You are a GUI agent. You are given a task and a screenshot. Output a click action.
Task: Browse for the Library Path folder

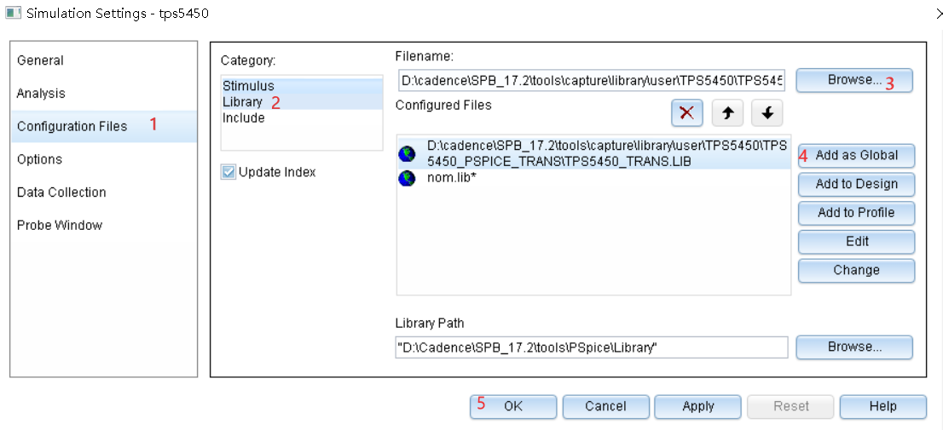pos(854,347)
